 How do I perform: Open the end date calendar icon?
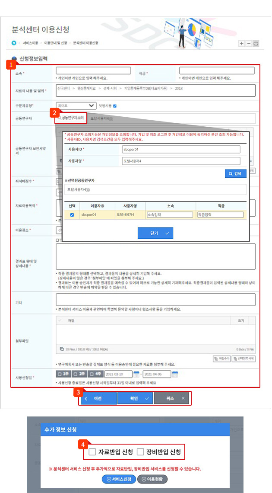tap(175, 374)
